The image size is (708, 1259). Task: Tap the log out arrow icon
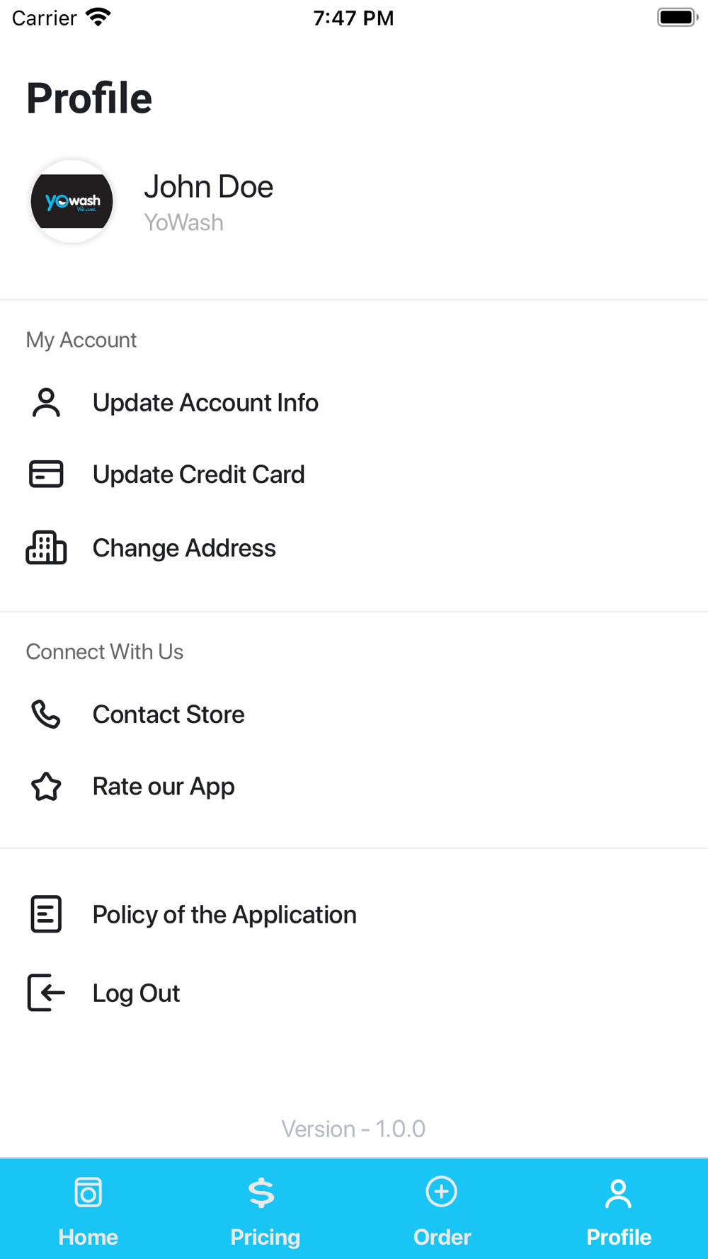point(46,993)
